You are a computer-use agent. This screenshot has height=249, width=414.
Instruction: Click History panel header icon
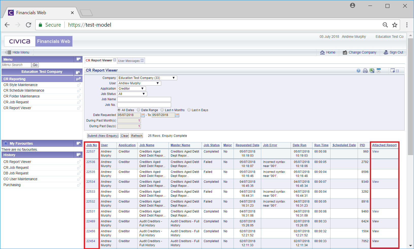[x=79, y=155]
